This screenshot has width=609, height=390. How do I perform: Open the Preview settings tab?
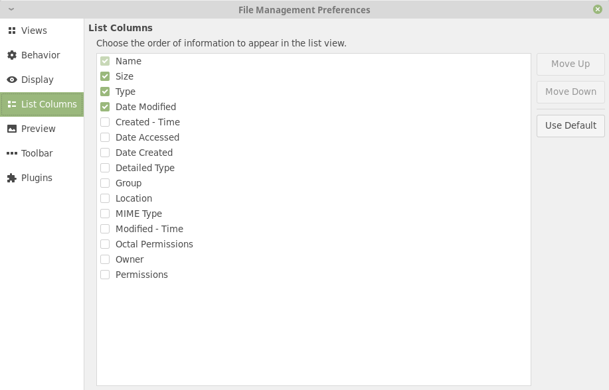tap(39, 129)
